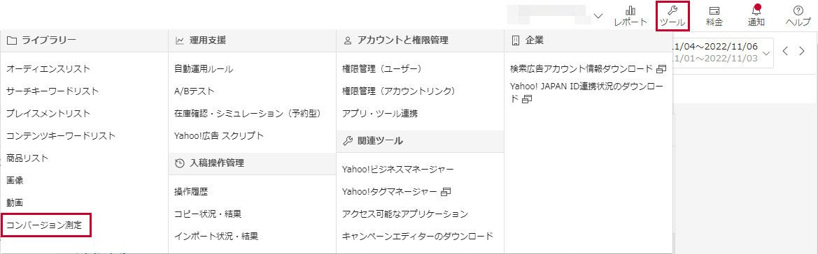This screenshot has width=818, height=254.
Task: Open the レポート bar chart icon
Action: [630, 10]
